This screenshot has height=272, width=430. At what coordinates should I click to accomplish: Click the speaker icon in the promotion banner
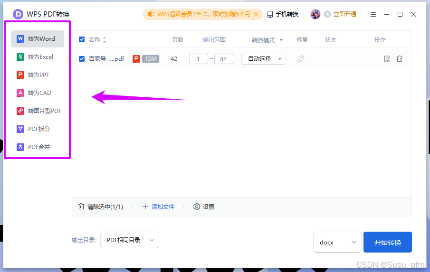pyautogui.click(x=151, y=14)
